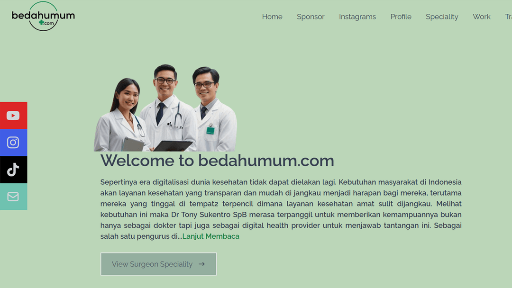Viewport: 512px width, 288px height.
Task: Click the partially visible last navigation item
Action: tap(508, 17)
